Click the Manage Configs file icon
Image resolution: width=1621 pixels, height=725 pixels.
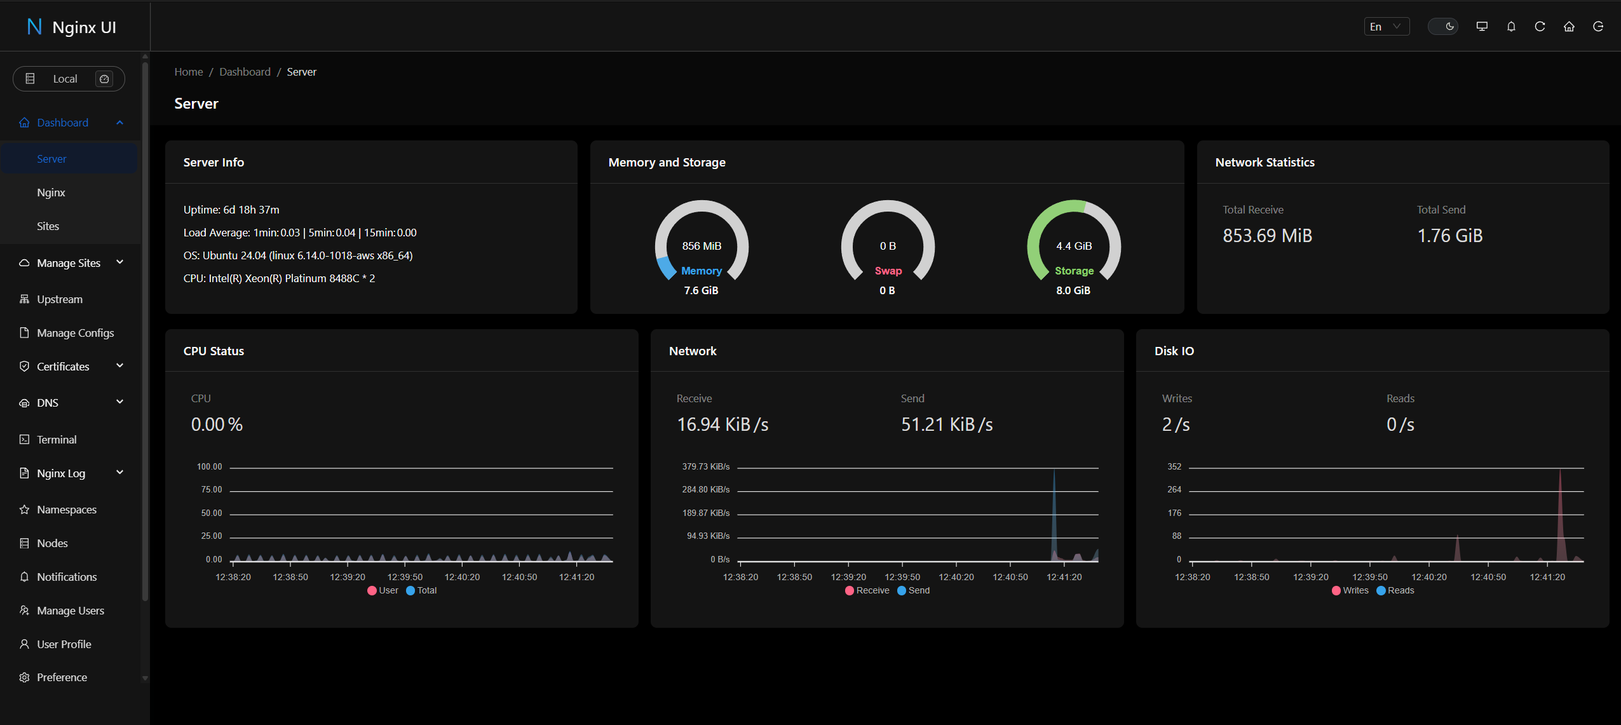pos(24,333)
